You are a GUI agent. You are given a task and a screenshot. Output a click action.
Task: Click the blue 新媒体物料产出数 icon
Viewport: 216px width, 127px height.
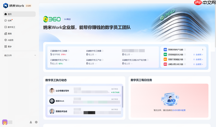165,50
